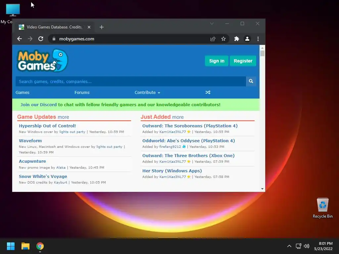Click the scrollbar down arrow
The image size is (339, 254).
click(262, 189)
